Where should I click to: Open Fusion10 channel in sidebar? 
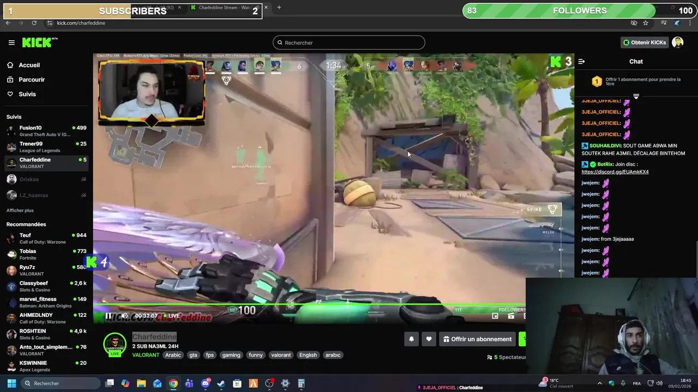[46, 131]
